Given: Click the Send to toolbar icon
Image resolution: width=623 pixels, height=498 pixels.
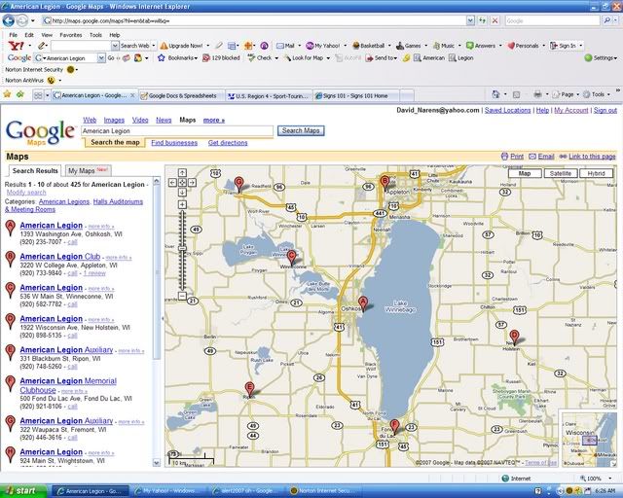Looking at the screenshot, I should coord(369,58).
